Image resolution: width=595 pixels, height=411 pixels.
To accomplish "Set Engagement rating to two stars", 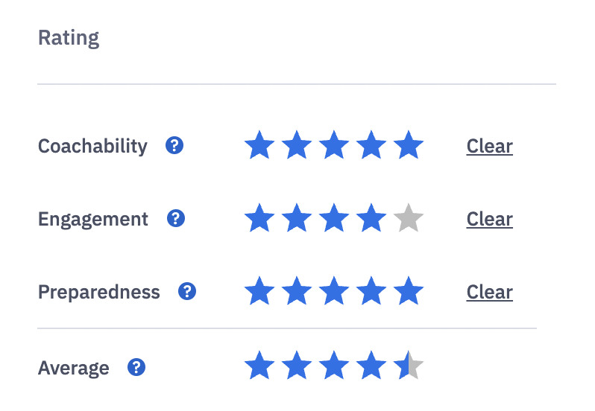I will (297, 219).
